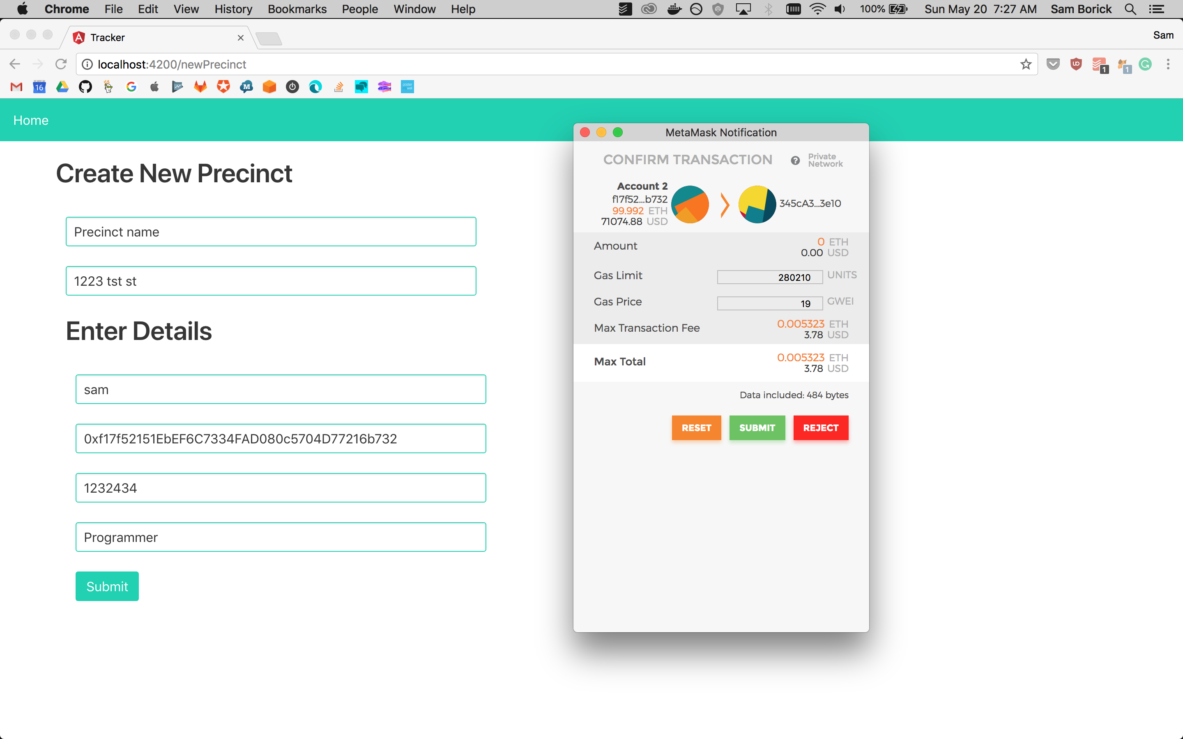This screenshot has width=1183, height=739.
Task: Click the Precinct name text field
Action: [271, 232]
